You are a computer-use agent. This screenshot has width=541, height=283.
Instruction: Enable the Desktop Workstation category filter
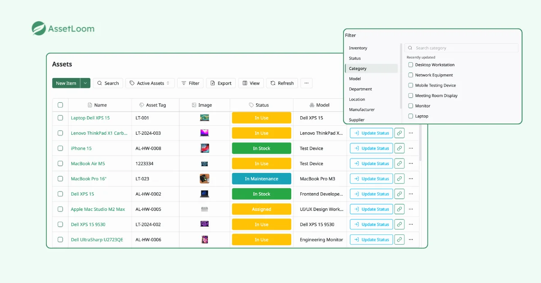[x=411, y=65]
